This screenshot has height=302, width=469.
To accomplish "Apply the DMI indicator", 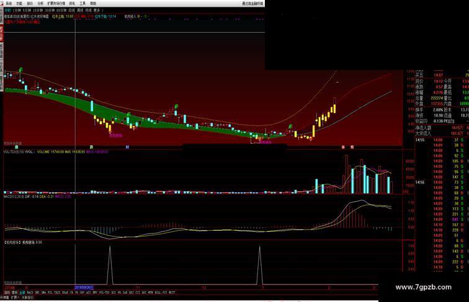I will coord(37,293).
